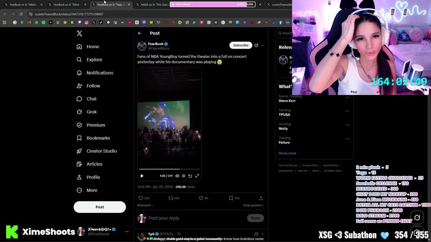
Task: Open Creator Studio in the sidebar
Action: point(96,151)
